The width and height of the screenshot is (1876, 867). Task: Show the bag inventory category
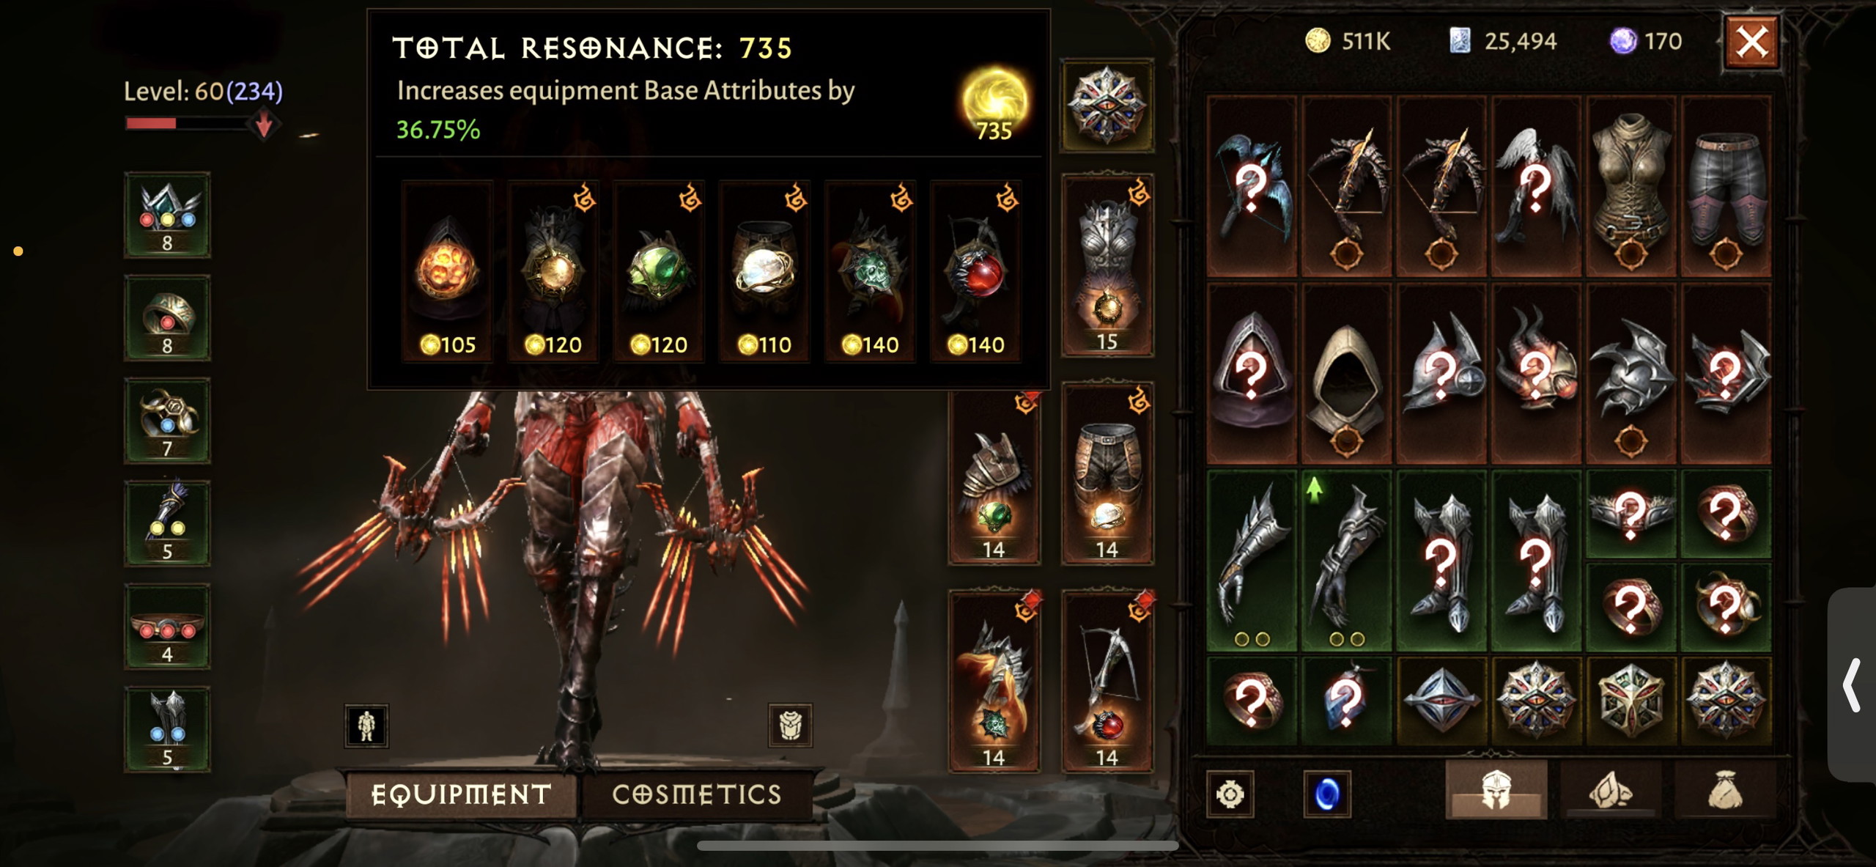point(1725,790)
